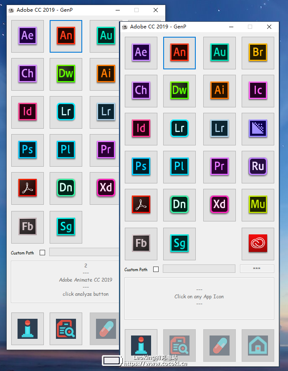The height and width of the screenshot is (371, 288).
Task: Select Photoshop icon in front window
Action: [141, 167]
